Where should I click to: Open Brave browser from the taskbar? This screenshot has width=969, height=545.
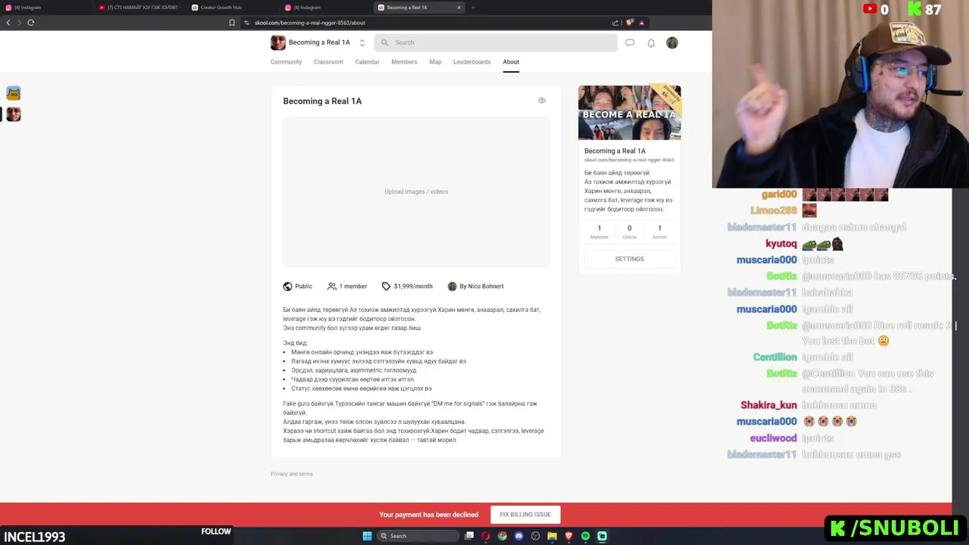click(x=569, y=536)
